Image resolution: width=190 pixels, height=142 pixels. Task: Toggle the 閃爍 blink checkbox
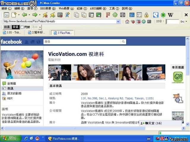(22, 27)
